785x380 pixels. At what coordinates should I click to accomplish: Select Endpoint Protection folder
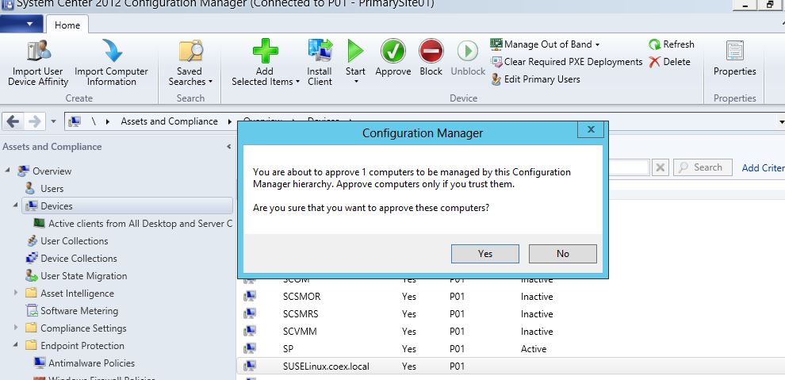(x=82, y=346)
